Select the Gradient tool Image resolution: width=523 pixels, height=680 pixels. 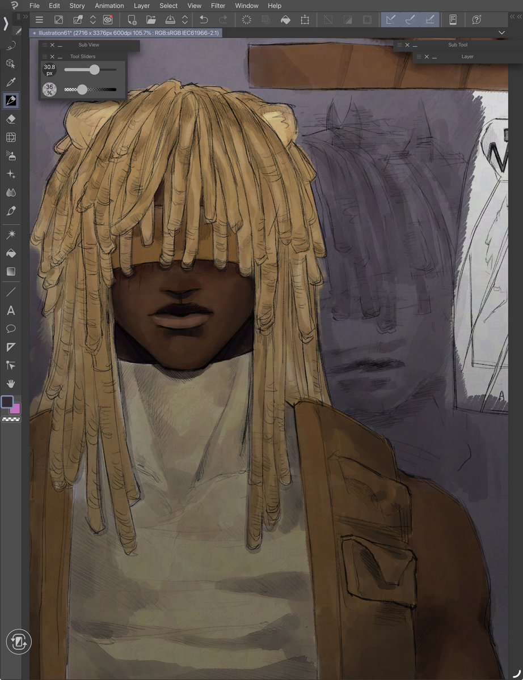[11, 271]
